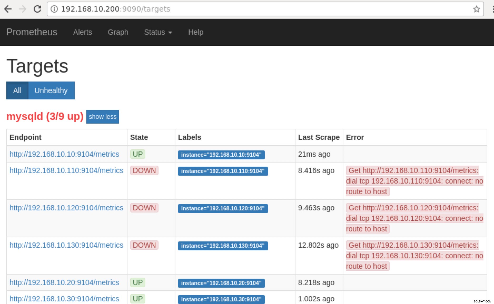
Task: Click error message for 192.168.10.120:9104
Action: tap(415, 218)
